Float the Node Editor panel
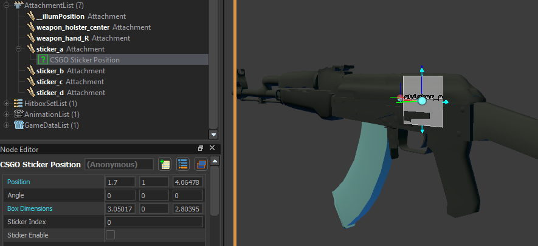Screen dimensions: 538x246 201,148
